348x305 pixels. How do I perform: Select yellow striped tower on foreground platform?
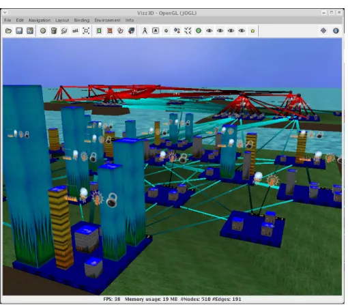(61, 227)
